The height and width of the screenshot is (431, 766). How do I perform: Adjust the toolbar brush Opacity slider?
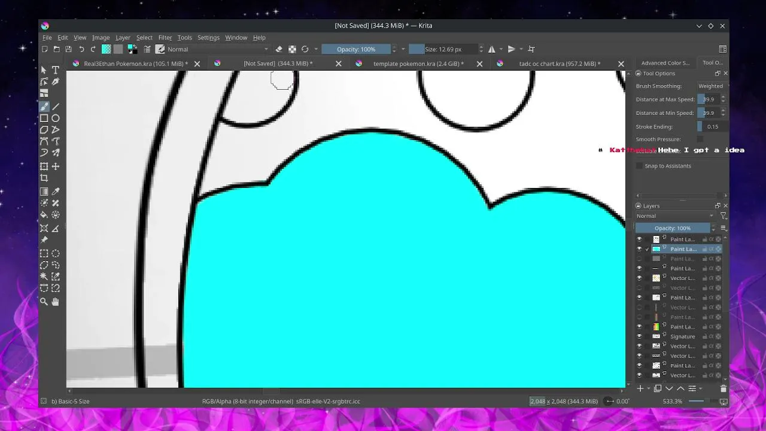tap(355, 49)
